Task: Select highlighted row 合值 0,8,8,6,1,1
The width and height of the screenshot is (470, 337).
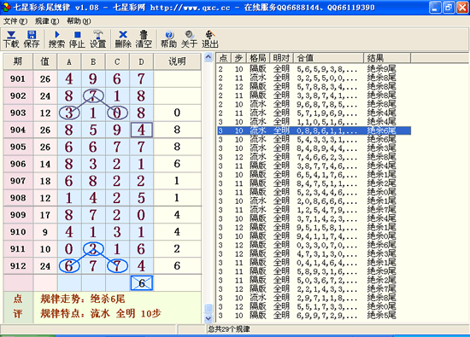Action: click(314, 131)
